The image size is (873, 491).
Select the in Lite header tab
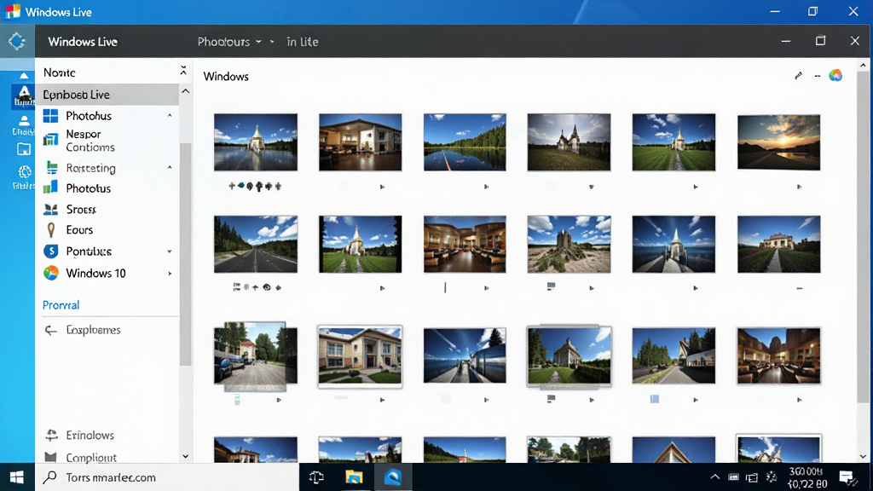pyautogui.click(x=303, y=42)
